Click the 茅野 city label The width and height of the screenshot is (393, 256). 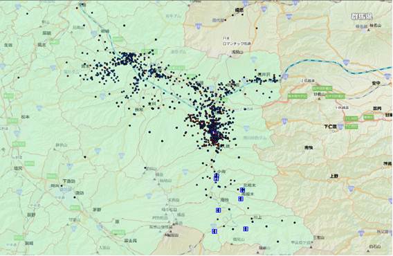pyautogui.click(x=97, y=210)
